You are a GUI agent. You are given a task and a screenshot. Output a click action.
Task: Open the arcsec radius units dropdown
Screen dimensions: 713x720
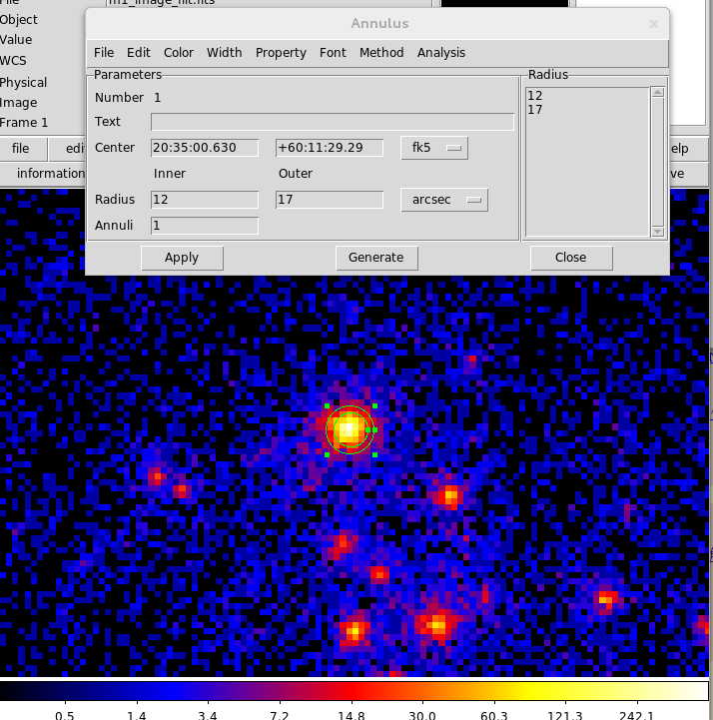(444, 200)
